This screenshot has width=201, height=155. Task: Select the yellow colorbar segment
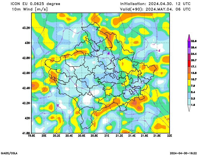point(189,83)
